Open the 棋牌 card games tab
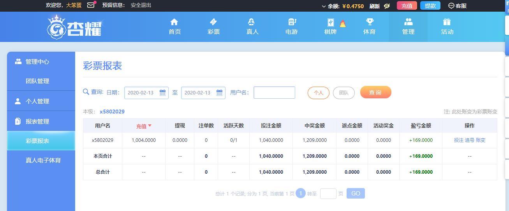This screenshot has width=509, height=211. (x=330, y=26)
